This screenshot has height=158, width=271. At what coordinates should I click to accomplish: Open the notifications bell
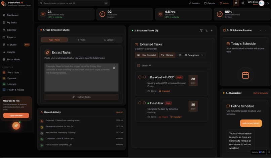click(236, 3)
